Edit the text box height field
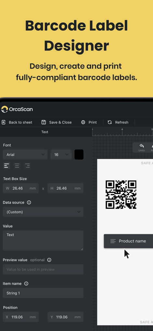 click(66, 188)
